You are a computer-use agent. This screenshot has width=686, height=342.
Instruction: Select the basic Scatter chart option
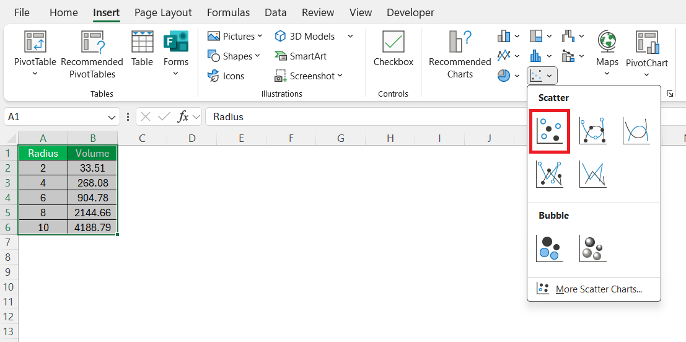point(550,131)
